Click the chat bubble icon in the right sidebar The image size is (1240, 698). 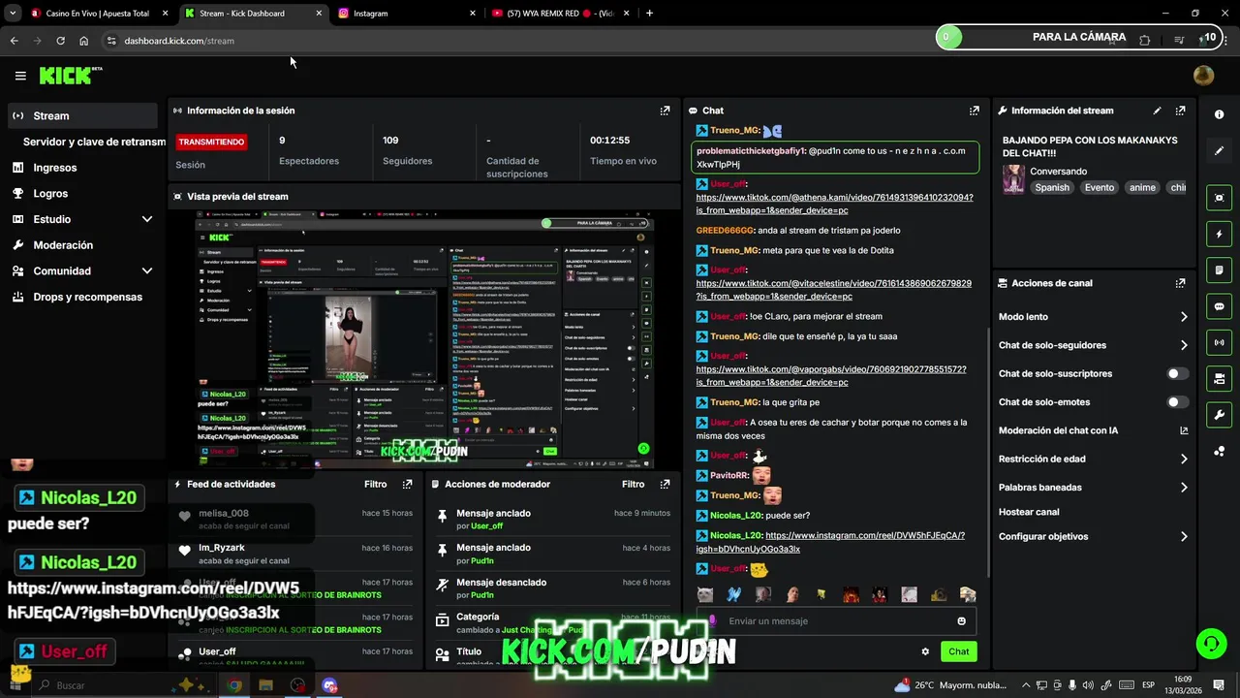click(1219, 306)
